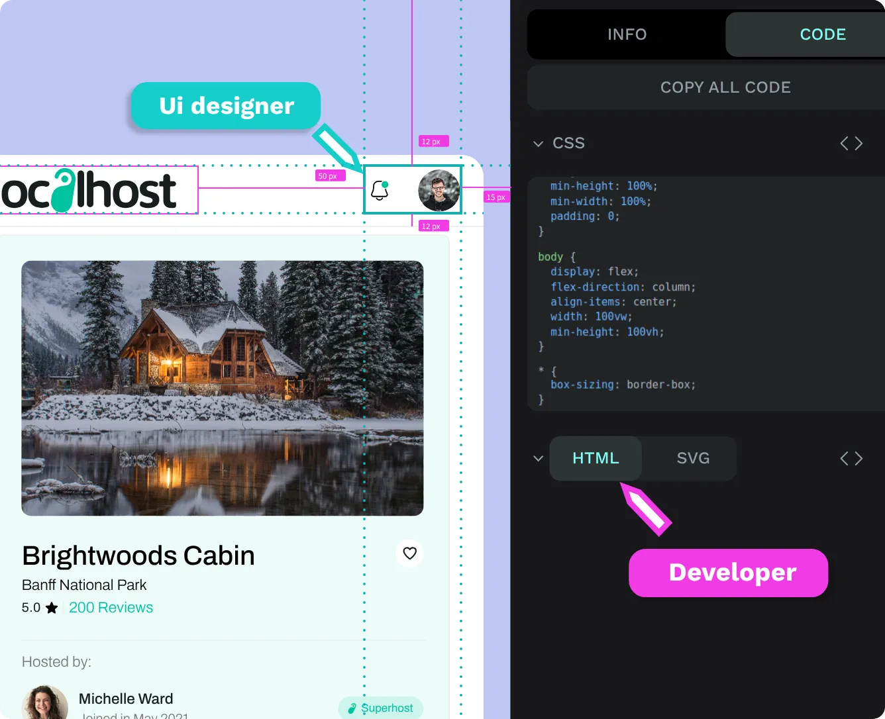The width and height of the screenshot is (885, 719).
Task: Open the 200 Reviews link
Action: [111, 608]
